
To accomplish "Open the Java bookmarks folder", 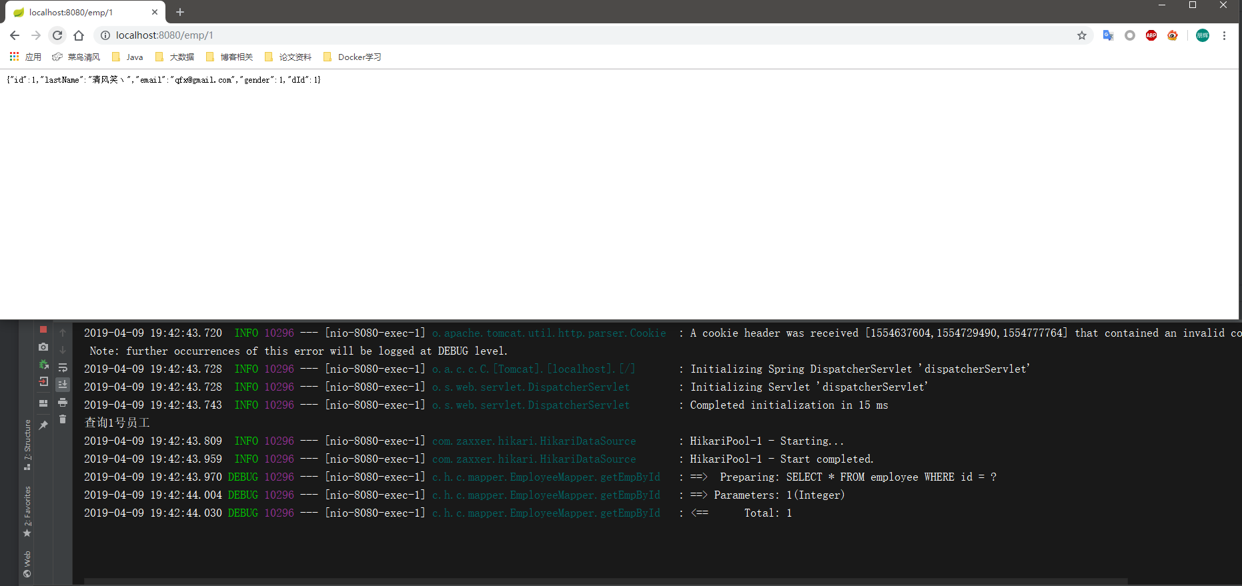I will tap(127, 57).
